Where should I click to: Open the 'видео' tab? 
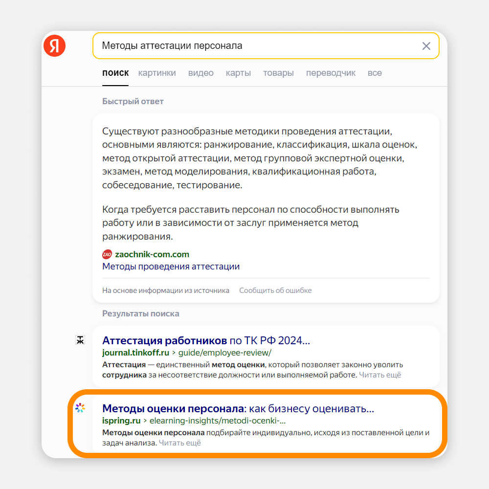[201, 73]
